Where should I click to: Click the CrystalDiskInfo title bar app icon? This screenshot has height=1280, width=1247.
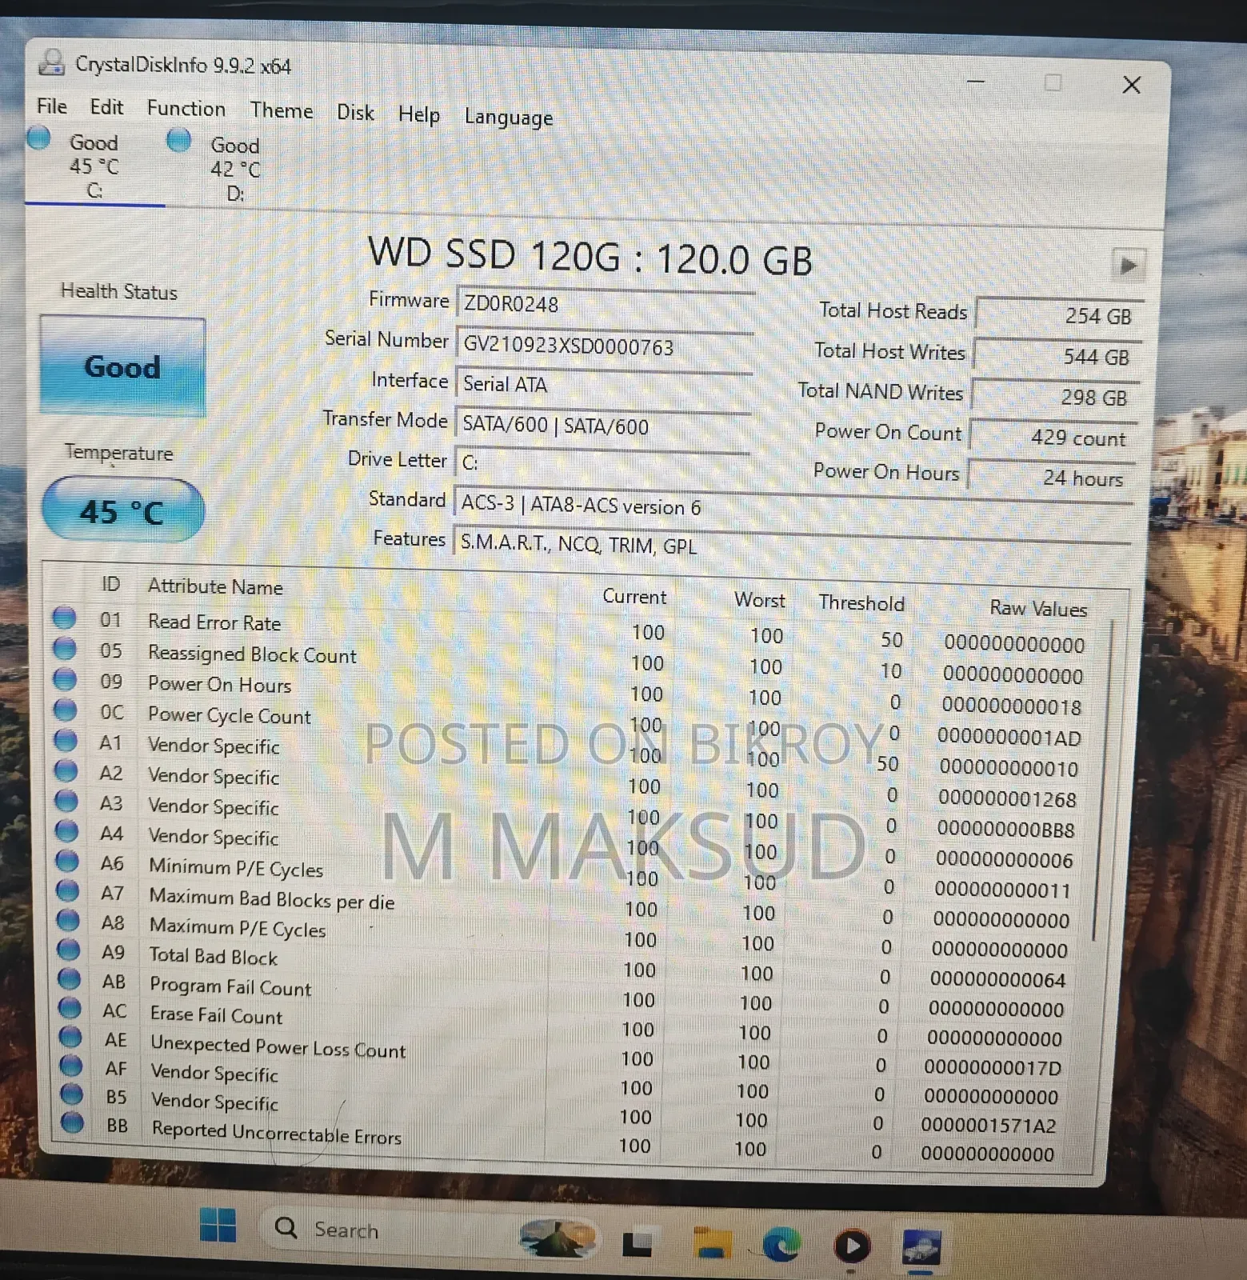(x=52, y=62)
